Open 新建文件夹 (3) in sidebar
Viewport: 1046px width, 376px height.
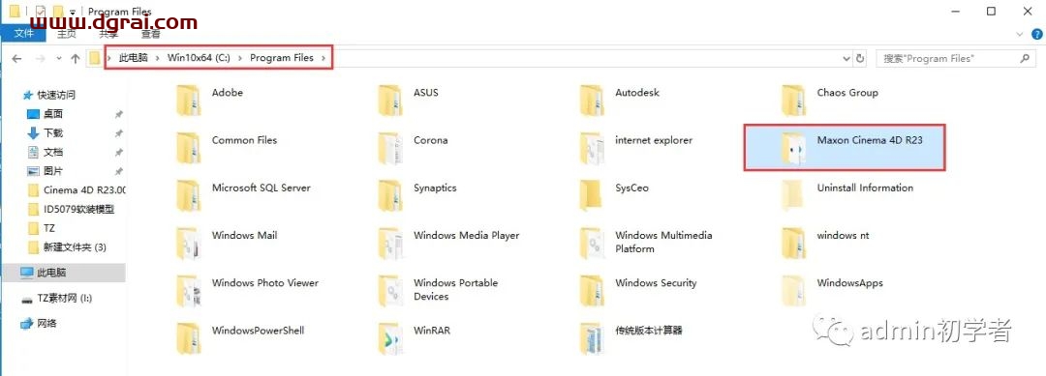tap(68, 246)
